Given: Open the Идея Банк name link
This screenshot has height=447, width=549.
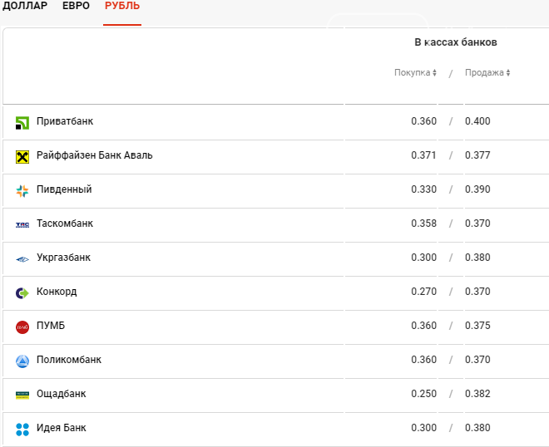Looking at the screenshot, I should 62,428.
